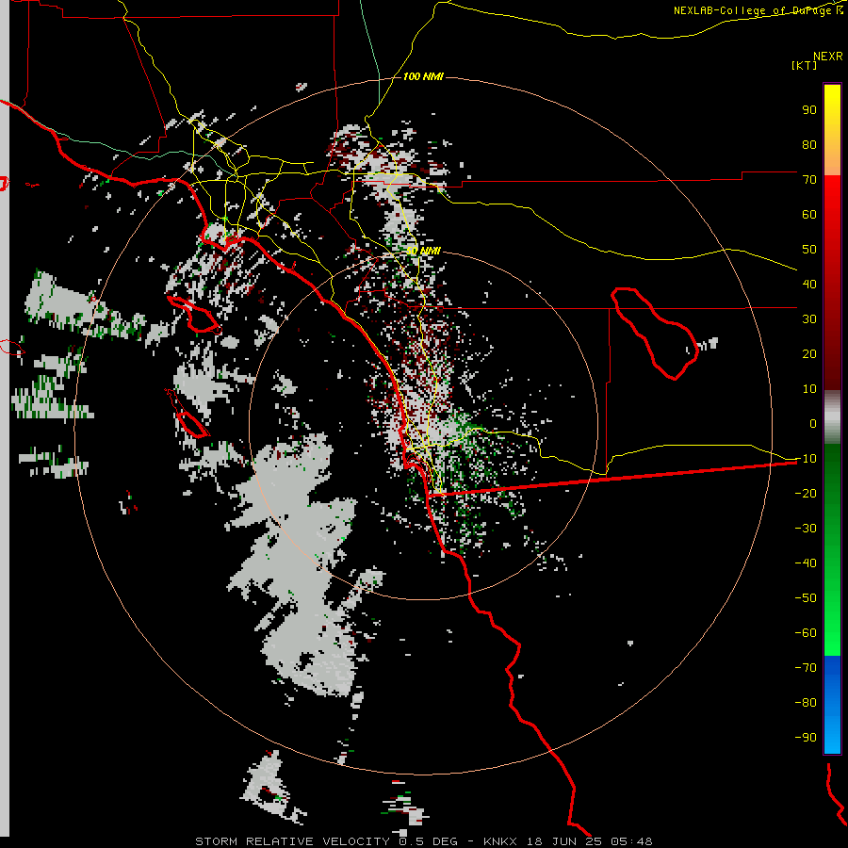Select the -40 scale value
848x848 pixels.
point(806,563)
